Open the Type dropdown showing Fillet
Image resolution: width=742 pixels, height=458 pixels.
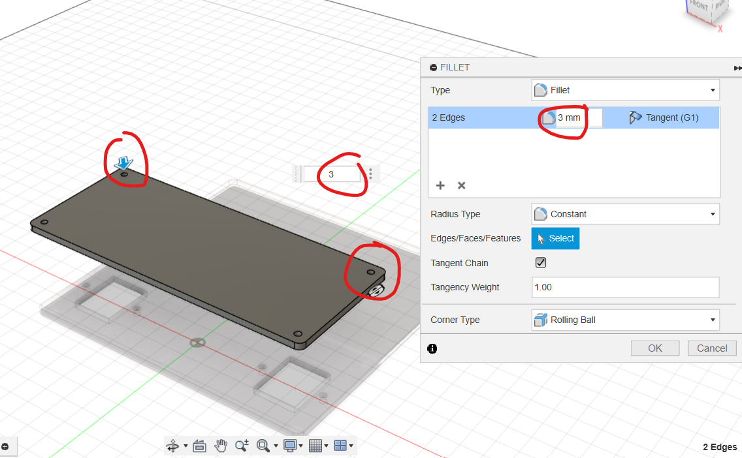[x=625, y=90]
